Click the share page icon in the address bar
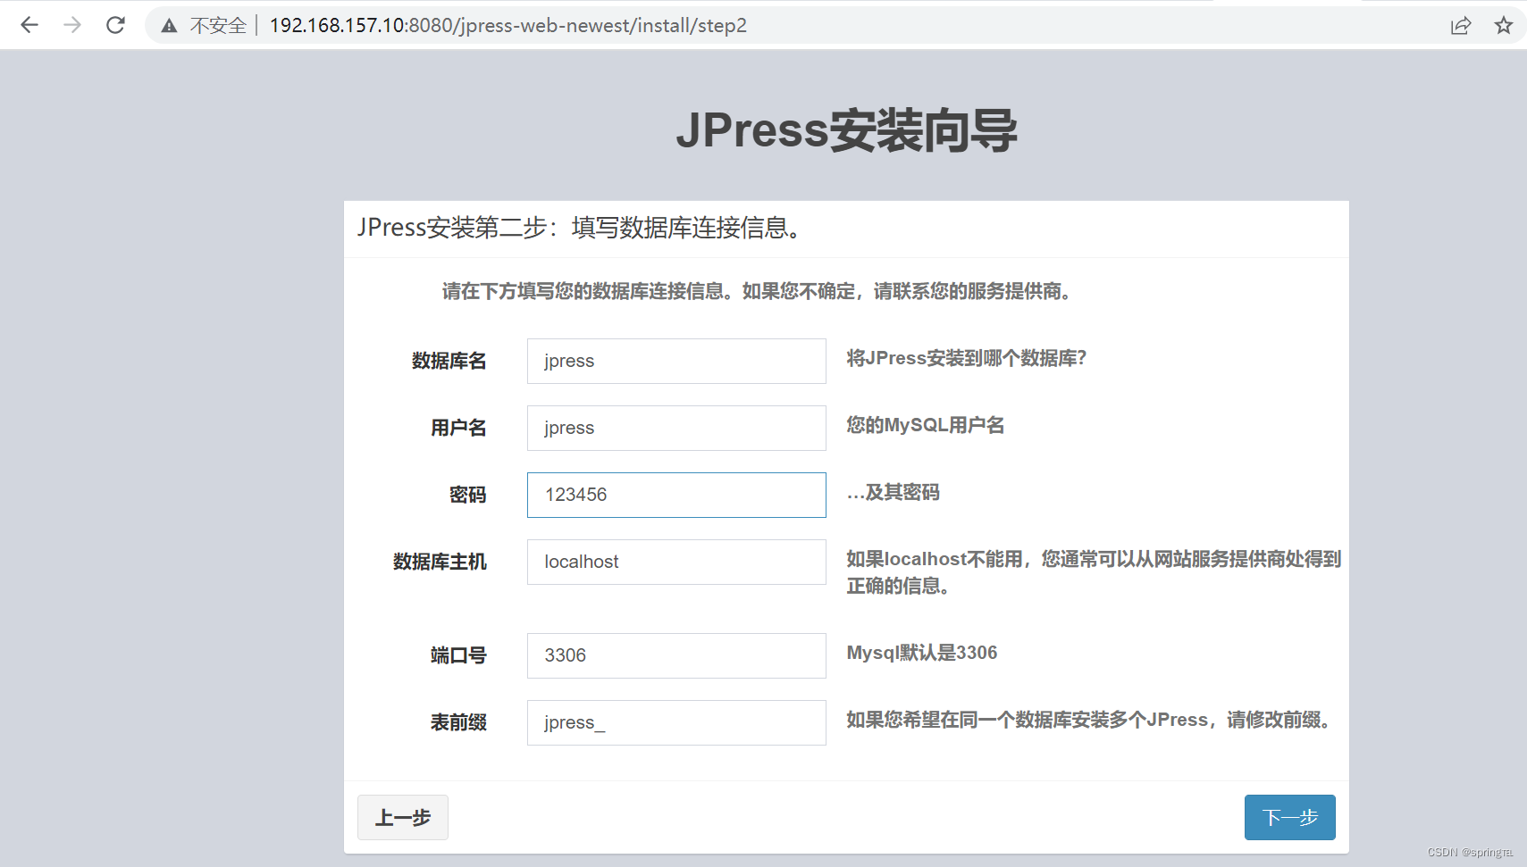This screenshot has width=1527, height=867. click(1461, 25)
